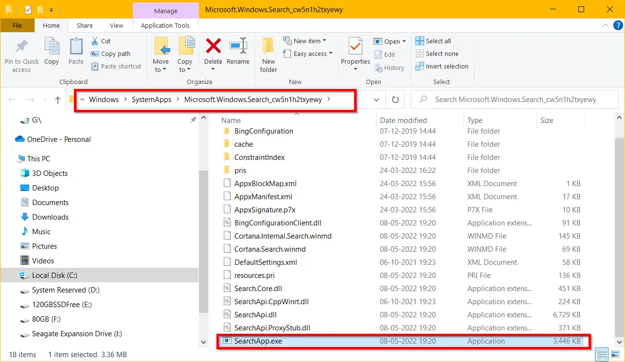Select AppxManifest.xml file
Image resolution: width=625 pixels, height=362 pixels.
pos(263,197)
